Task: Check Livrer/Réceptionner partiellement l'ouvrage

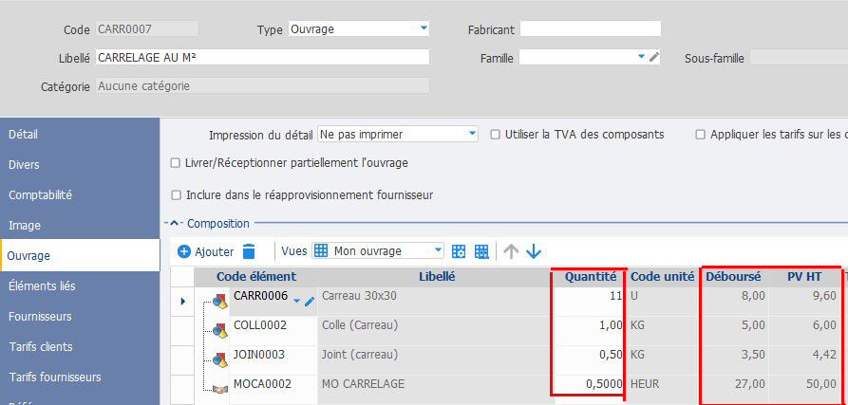Action: click(x=175, y=163)
